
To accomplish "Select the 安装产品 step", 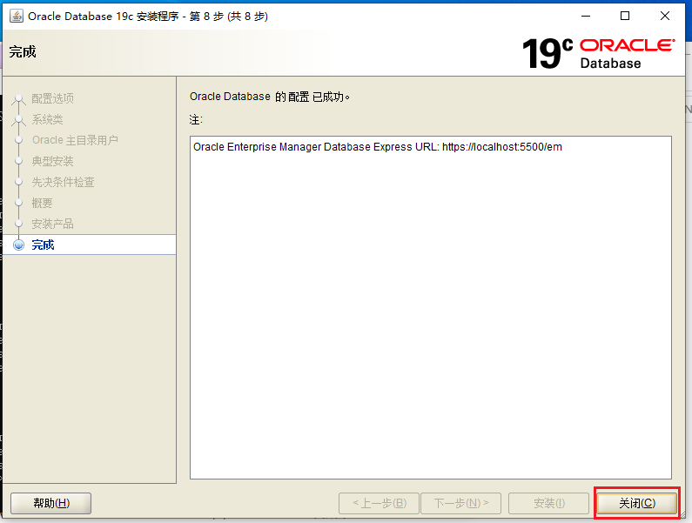I will 52,224.
